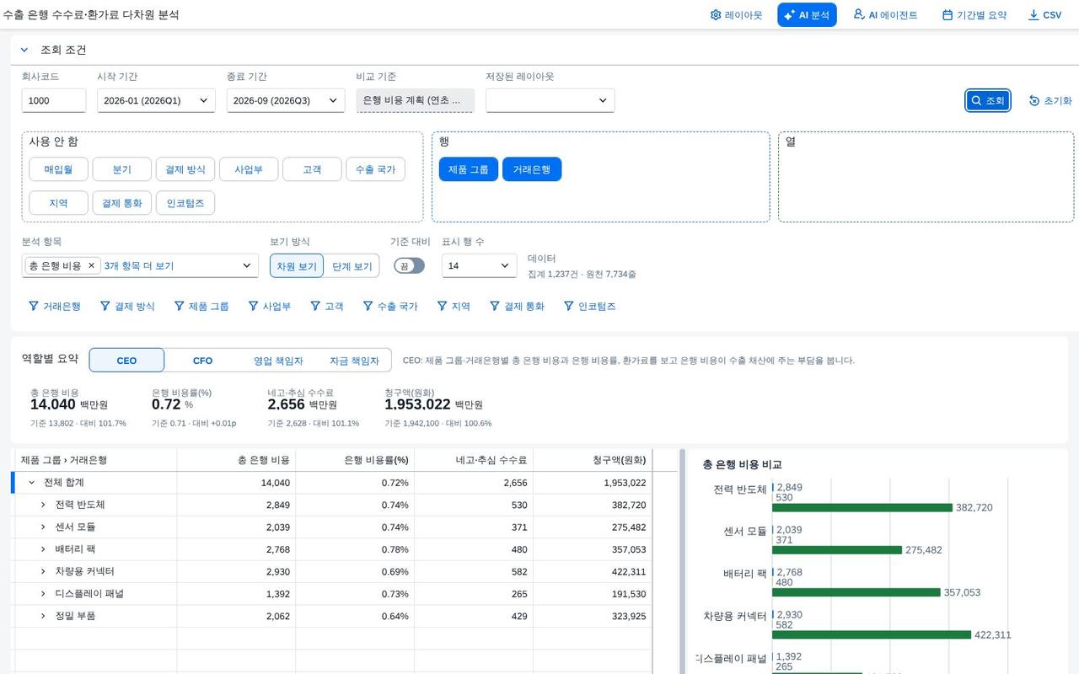Switch to 단계 보기 mode

coord(352,266)
